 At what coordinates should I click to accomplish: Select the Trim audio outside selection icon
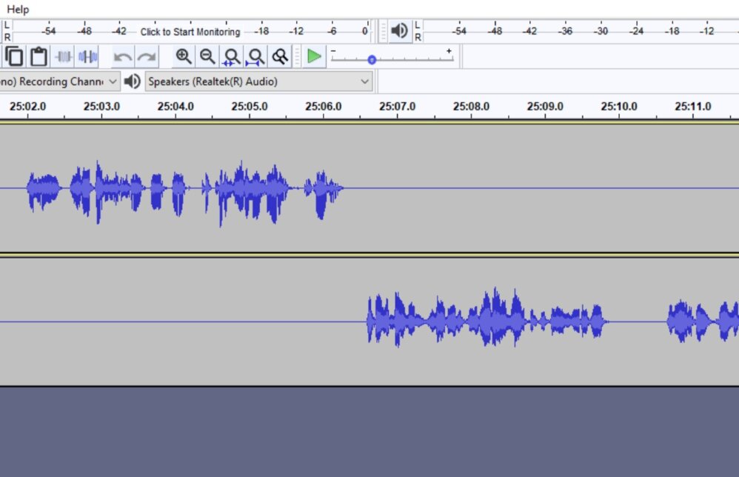[x=64, y=56]
